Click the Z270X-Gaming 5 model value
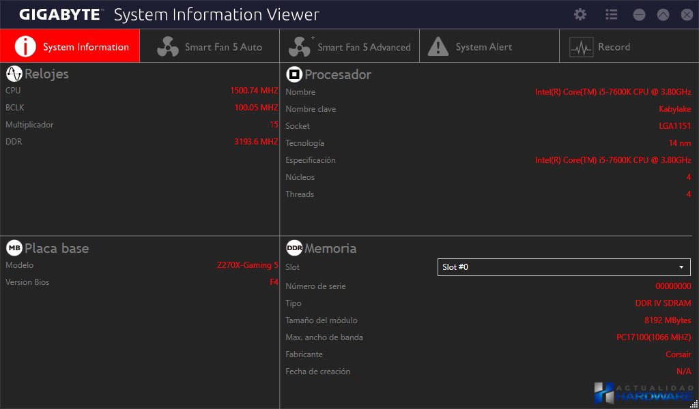This screenshot has height=409, width=699. pos(247,265)
